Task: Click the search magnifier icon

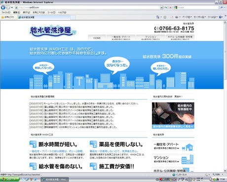Action: coord(222,7)
